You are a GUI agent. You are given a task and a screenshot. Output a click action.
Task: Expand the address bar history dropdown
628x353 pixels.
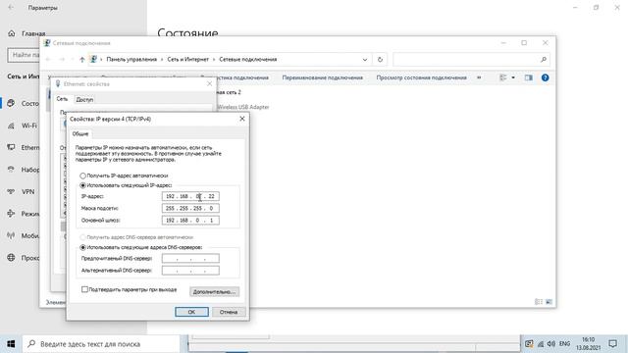[x=365, y=60]
